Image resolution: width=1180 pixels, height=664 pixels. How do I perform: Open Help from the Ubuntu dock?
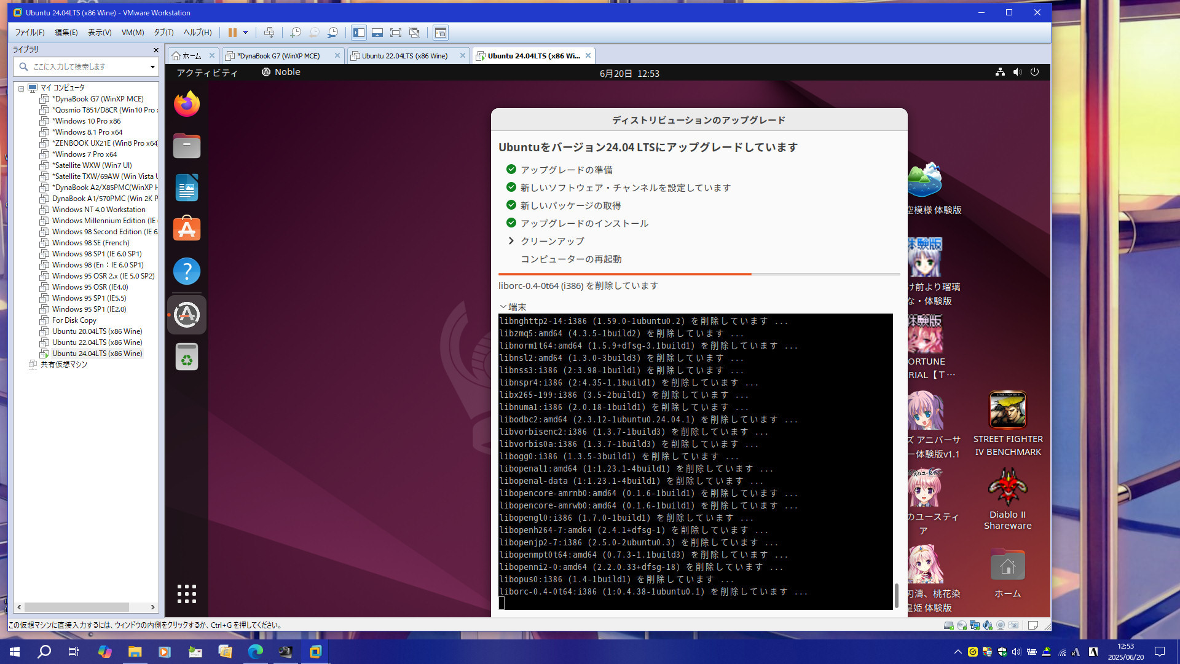pos(187,271)
